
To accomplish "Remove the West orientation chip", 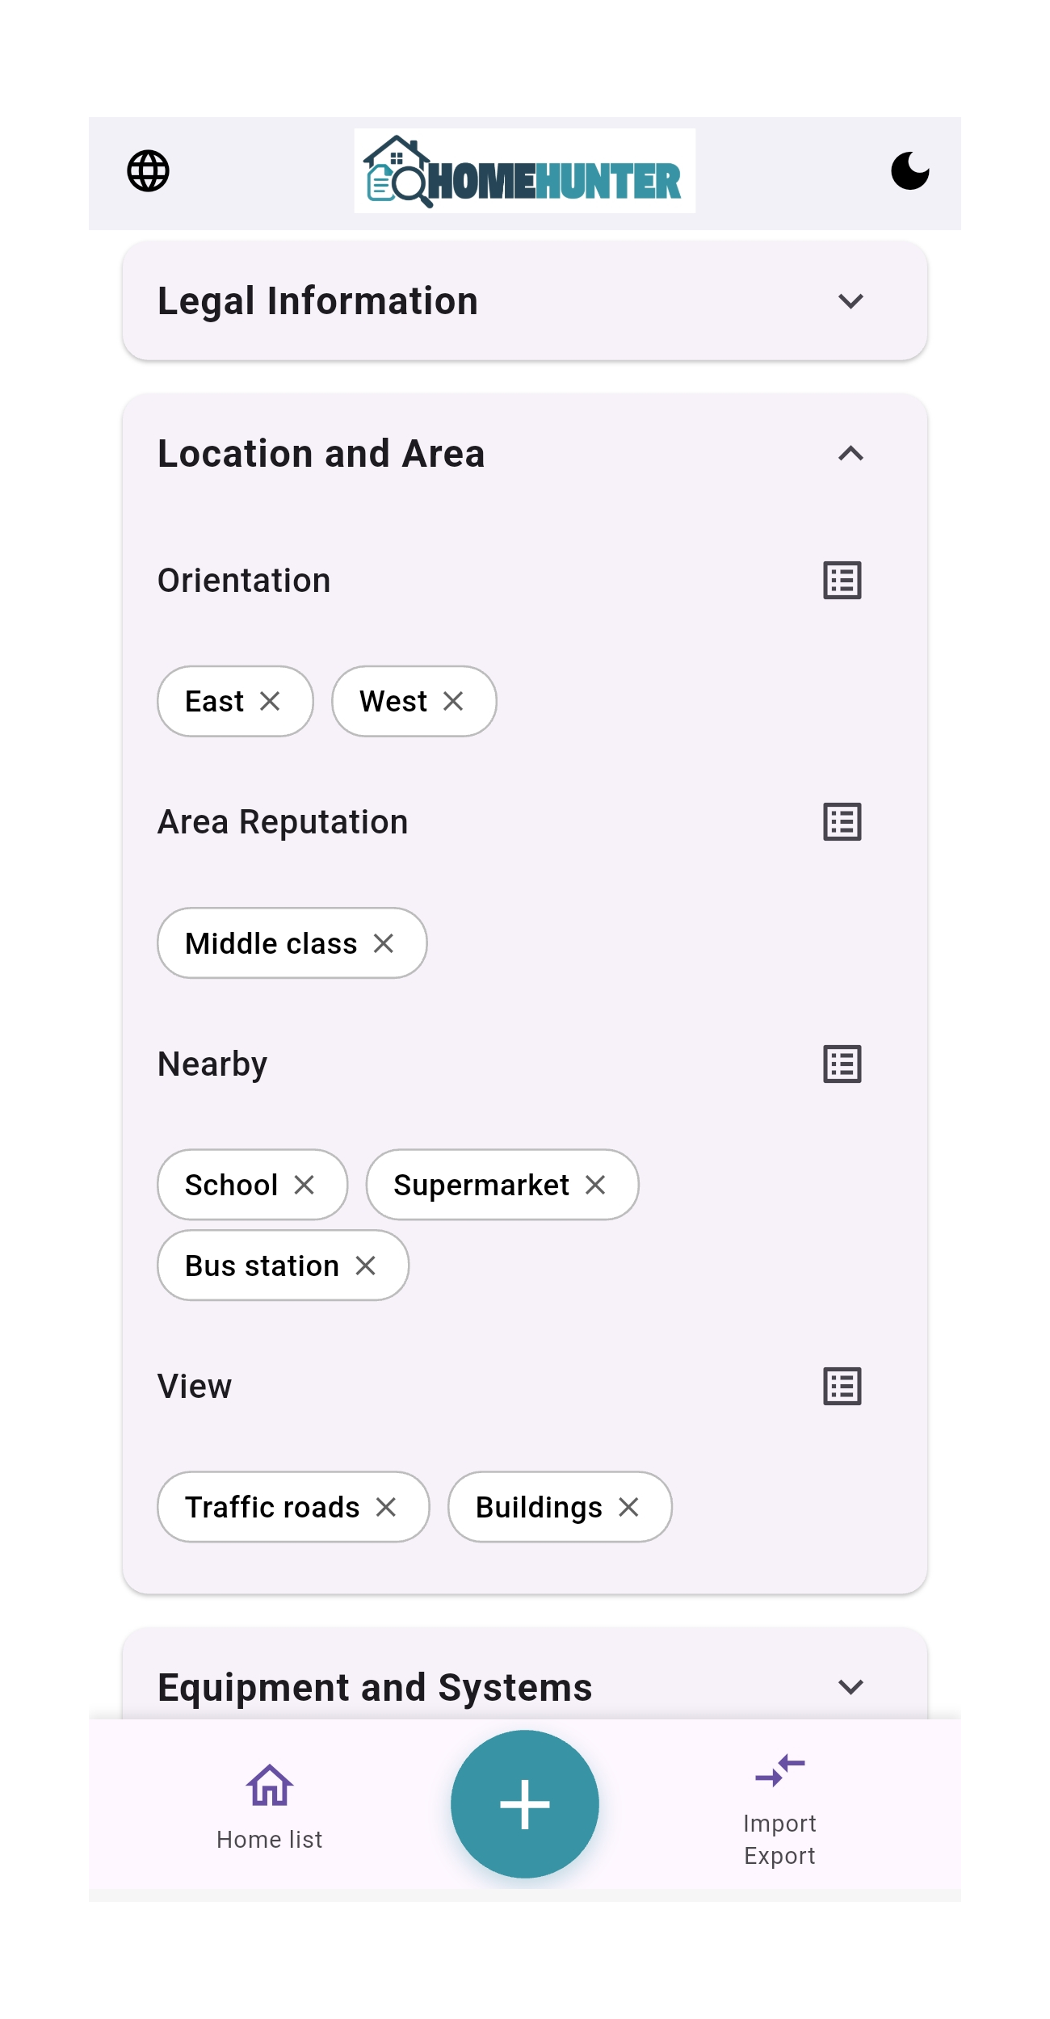I will (453, 701).
